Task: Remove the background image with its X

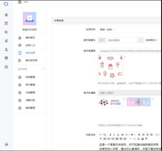Action: [x=125, y=57]
